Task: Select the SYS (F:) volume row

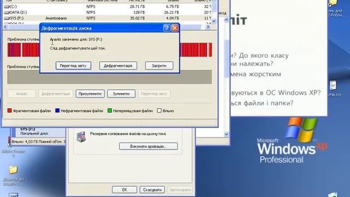Action: point(107,18)
